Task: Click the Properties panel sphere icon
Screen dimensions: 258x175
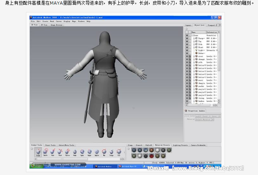Action: point(186,111)
